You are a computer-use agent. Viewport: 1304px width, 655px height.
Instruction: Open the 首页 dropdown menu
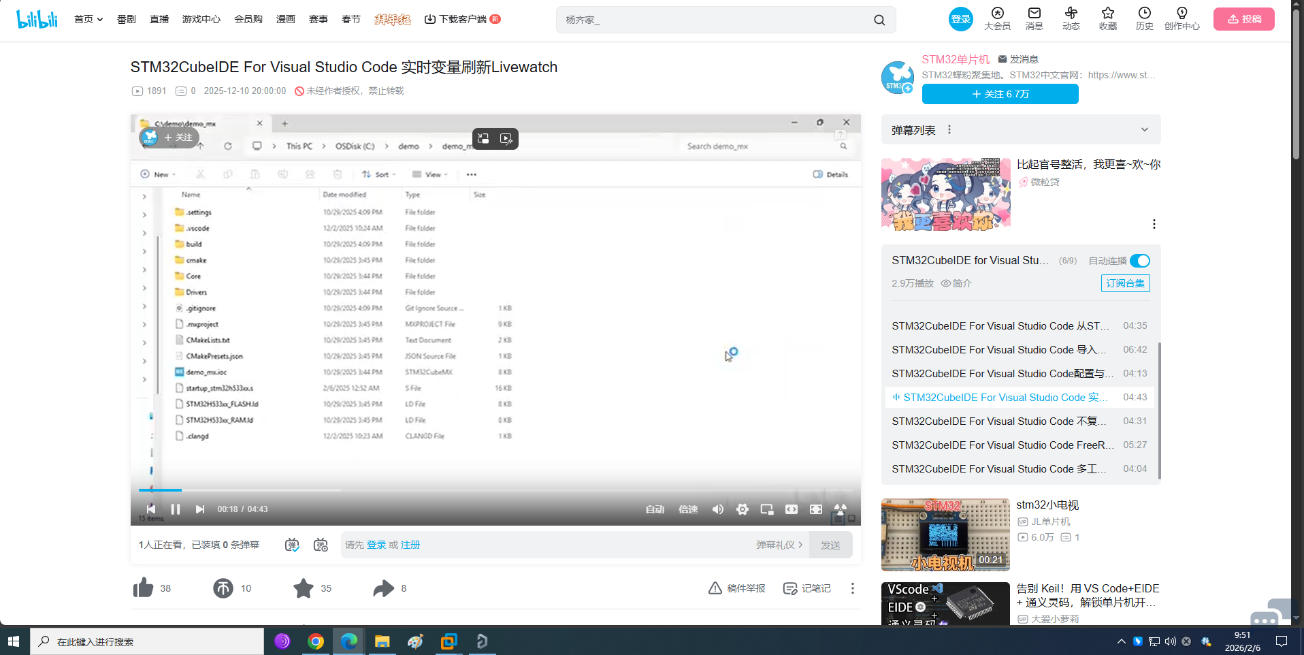click(88, 19)
